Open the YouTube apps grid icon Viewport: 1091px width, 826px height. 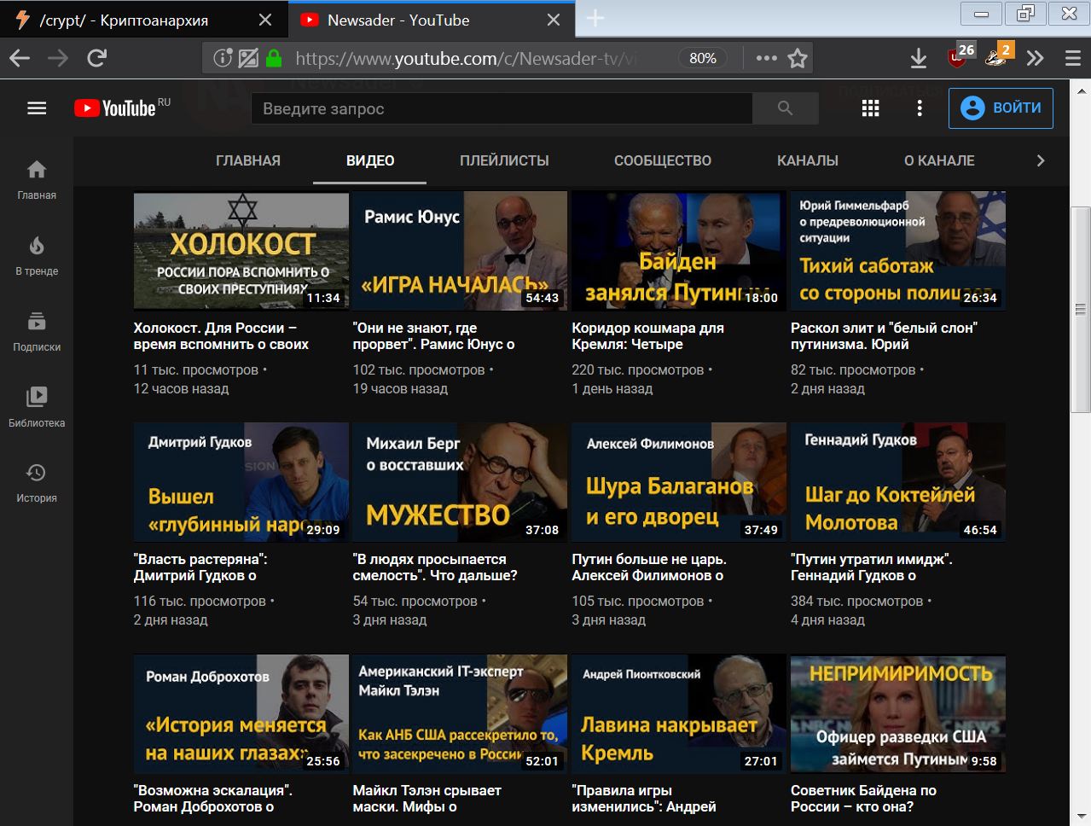tap(870, 108)
